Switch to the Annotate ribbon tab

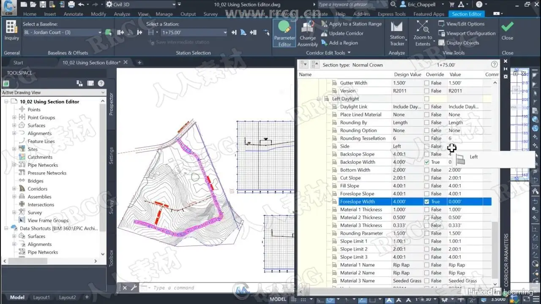tap(73, 14)
